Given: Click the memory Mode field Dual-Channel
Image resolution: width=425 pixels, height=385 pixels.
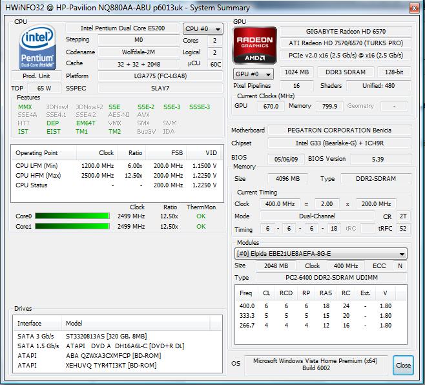Looking at the screenshot, I should pyautogui.click(x=317, y=216).
